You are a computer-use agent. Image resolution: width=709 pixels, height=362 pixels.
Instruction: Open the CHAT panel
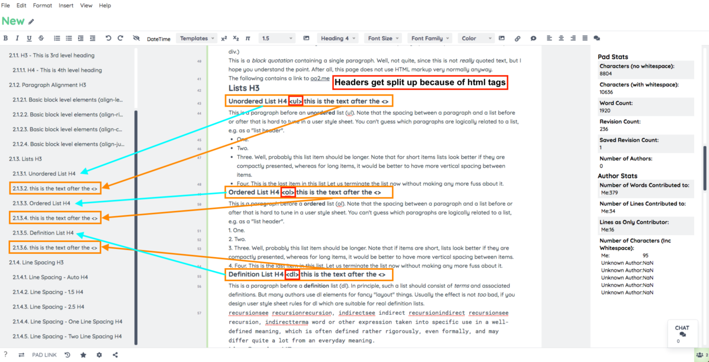tap(682, 333)
